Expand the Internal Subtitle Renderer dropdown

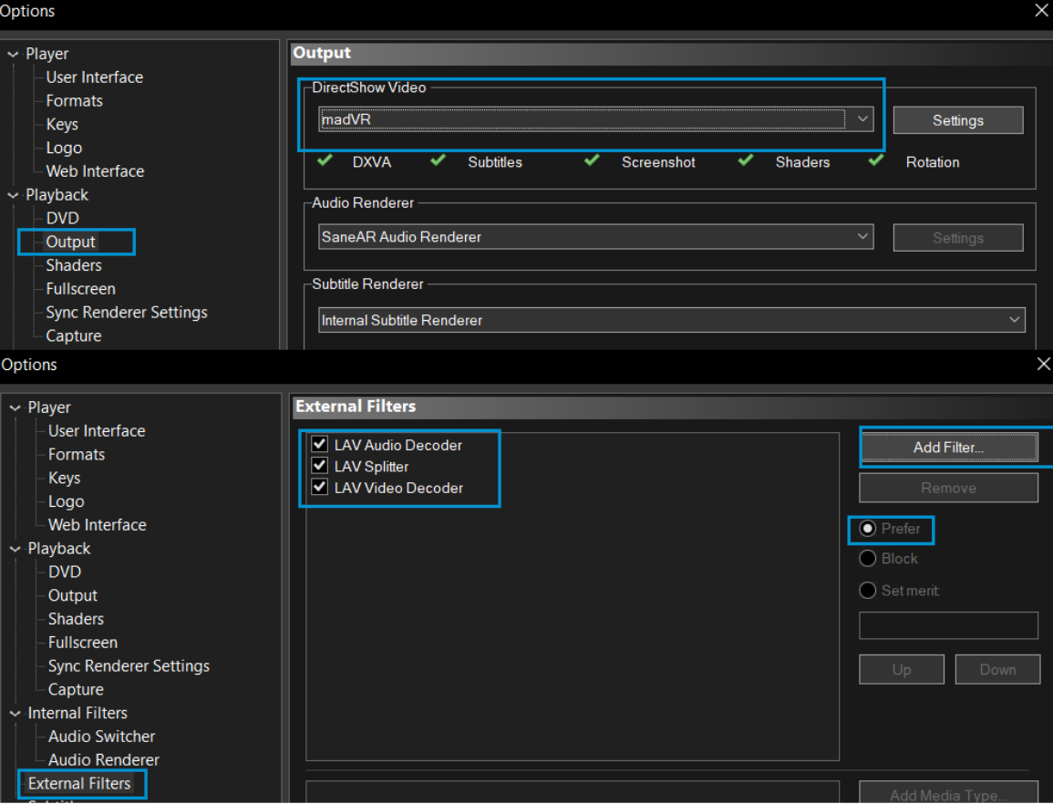click(x=1014, y=320)
